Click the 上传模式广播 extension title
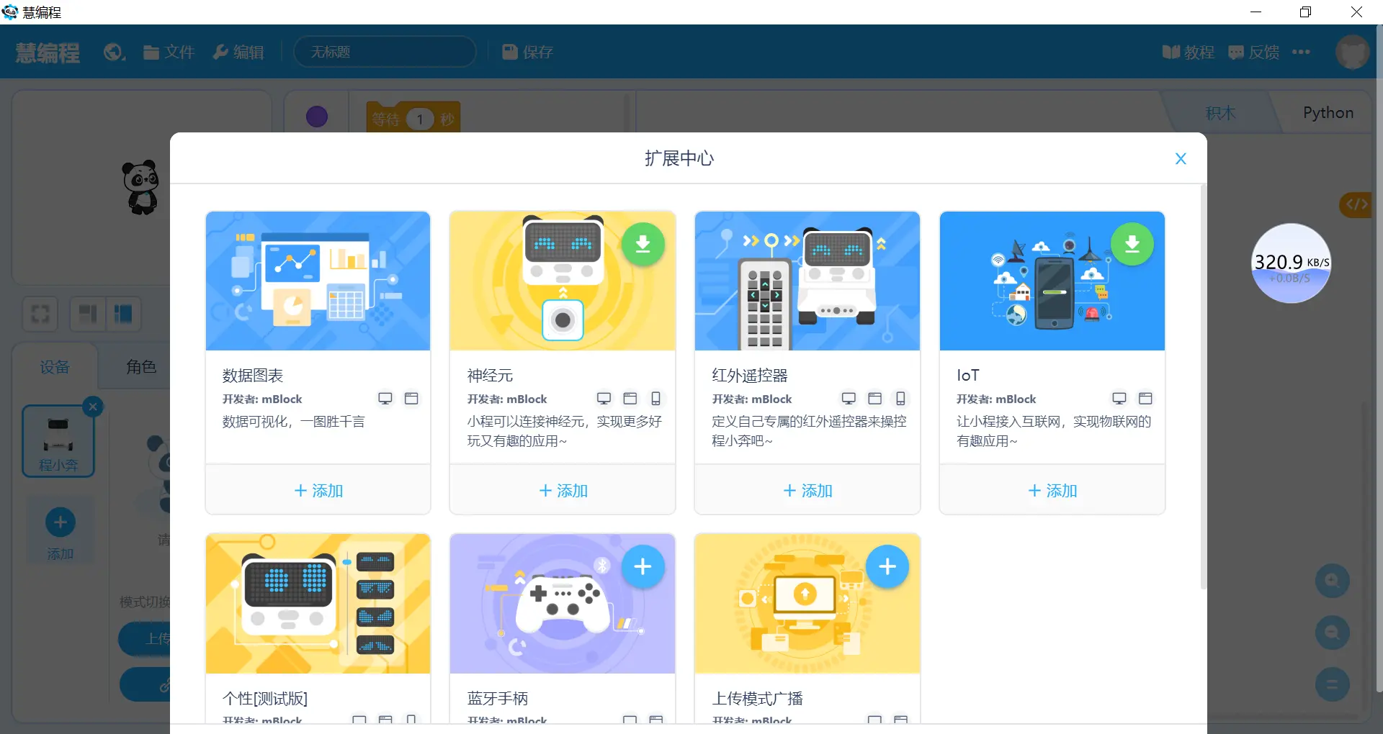Screen dimensions: 1383x734 (758, 698)
